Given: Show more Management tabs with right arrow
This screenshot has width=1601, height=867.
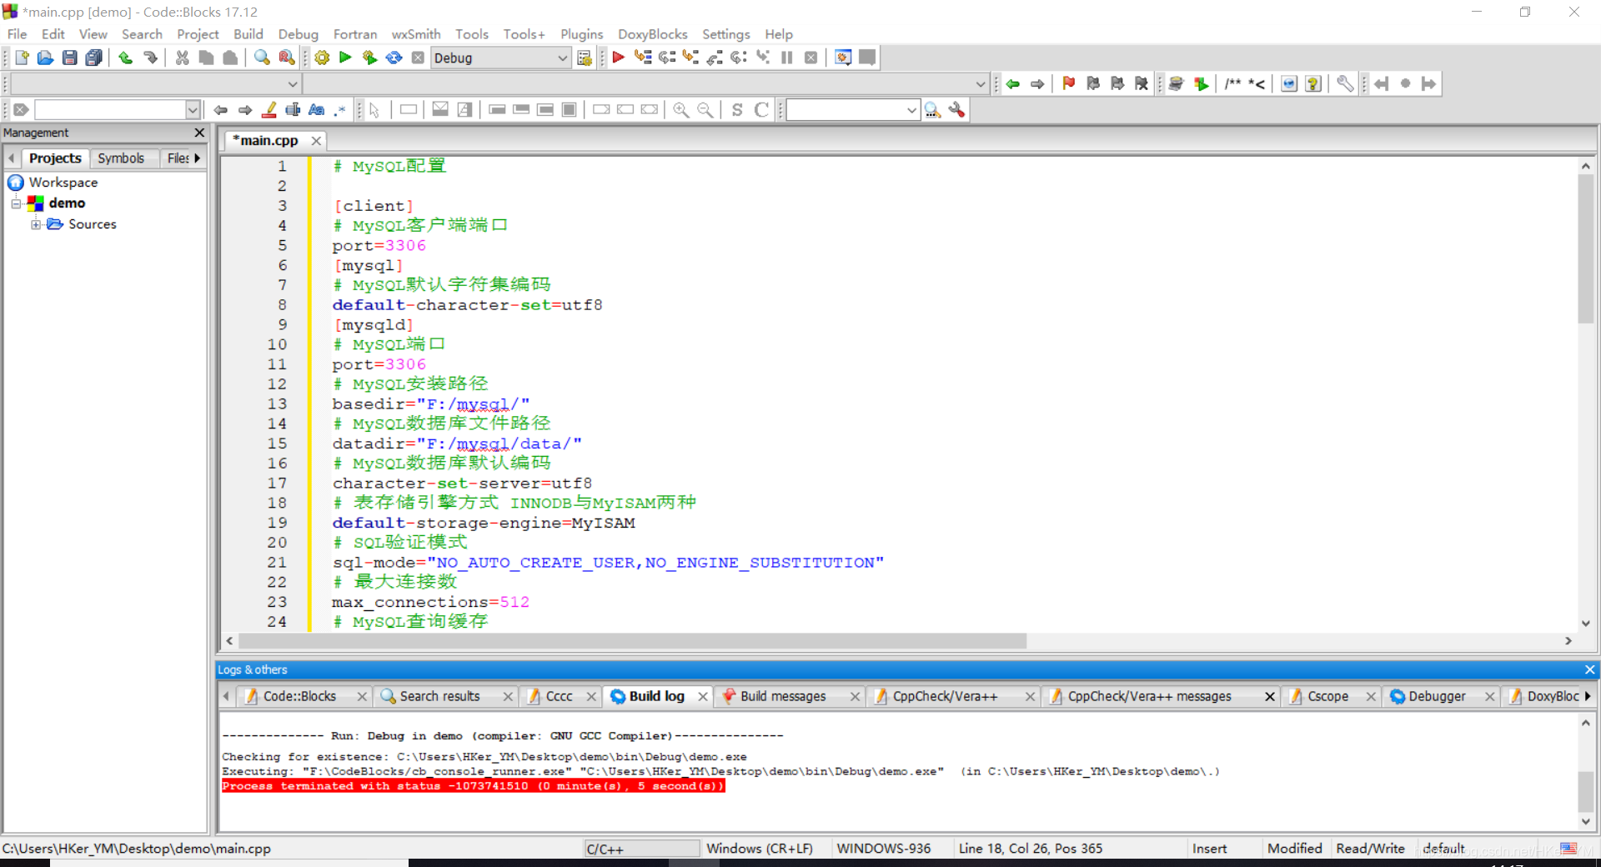Looking at the screenshot, I should (198, 158).
